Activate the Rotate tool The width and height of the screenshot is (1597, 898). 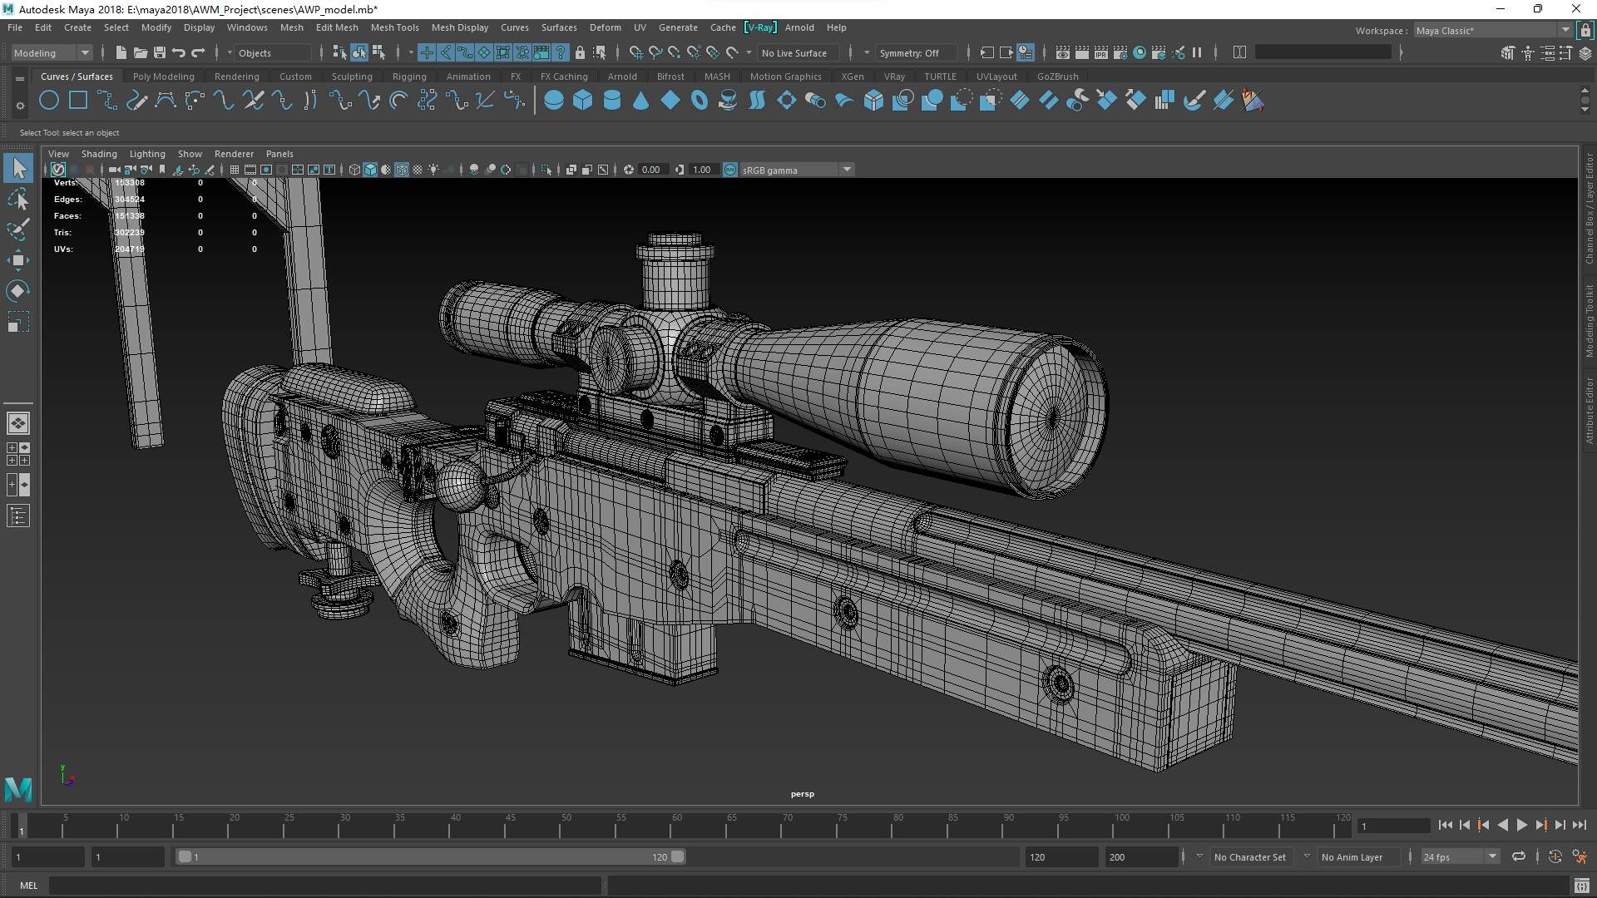(18, 291)
